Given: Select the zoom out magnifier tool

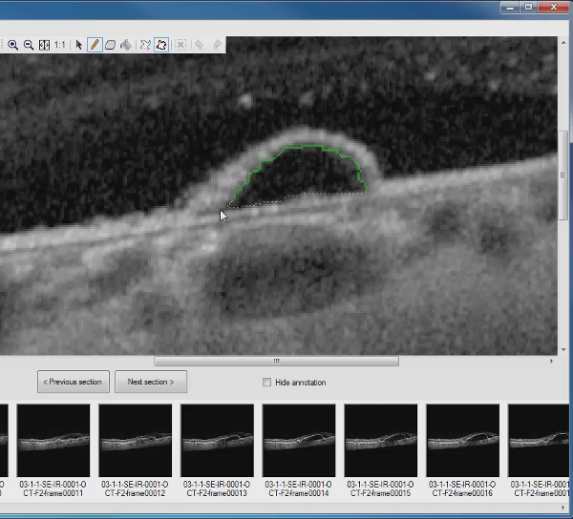Looking at the screenshot, I should coord(29,45).
